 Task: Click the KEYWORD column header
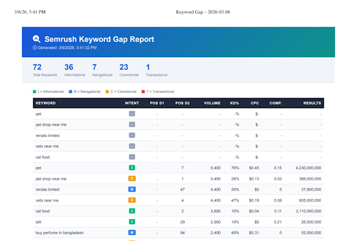[x=46, y=103]
